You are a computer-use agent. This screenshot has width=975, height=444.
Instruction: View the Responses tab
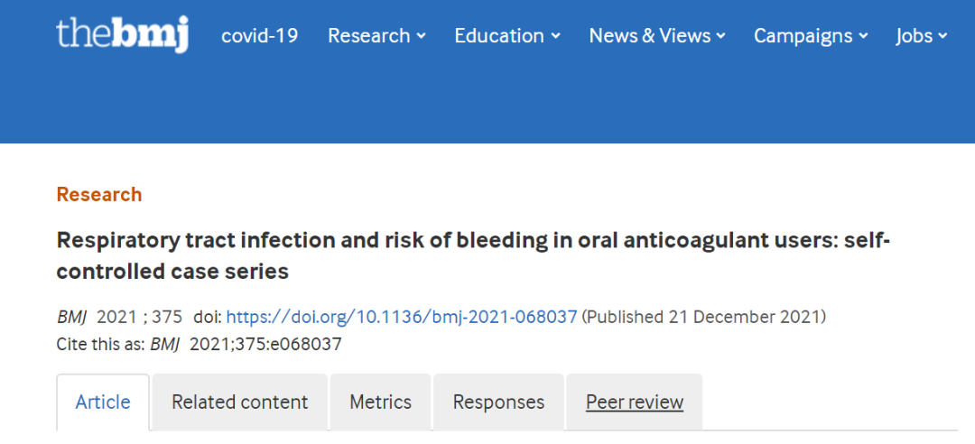498,402
